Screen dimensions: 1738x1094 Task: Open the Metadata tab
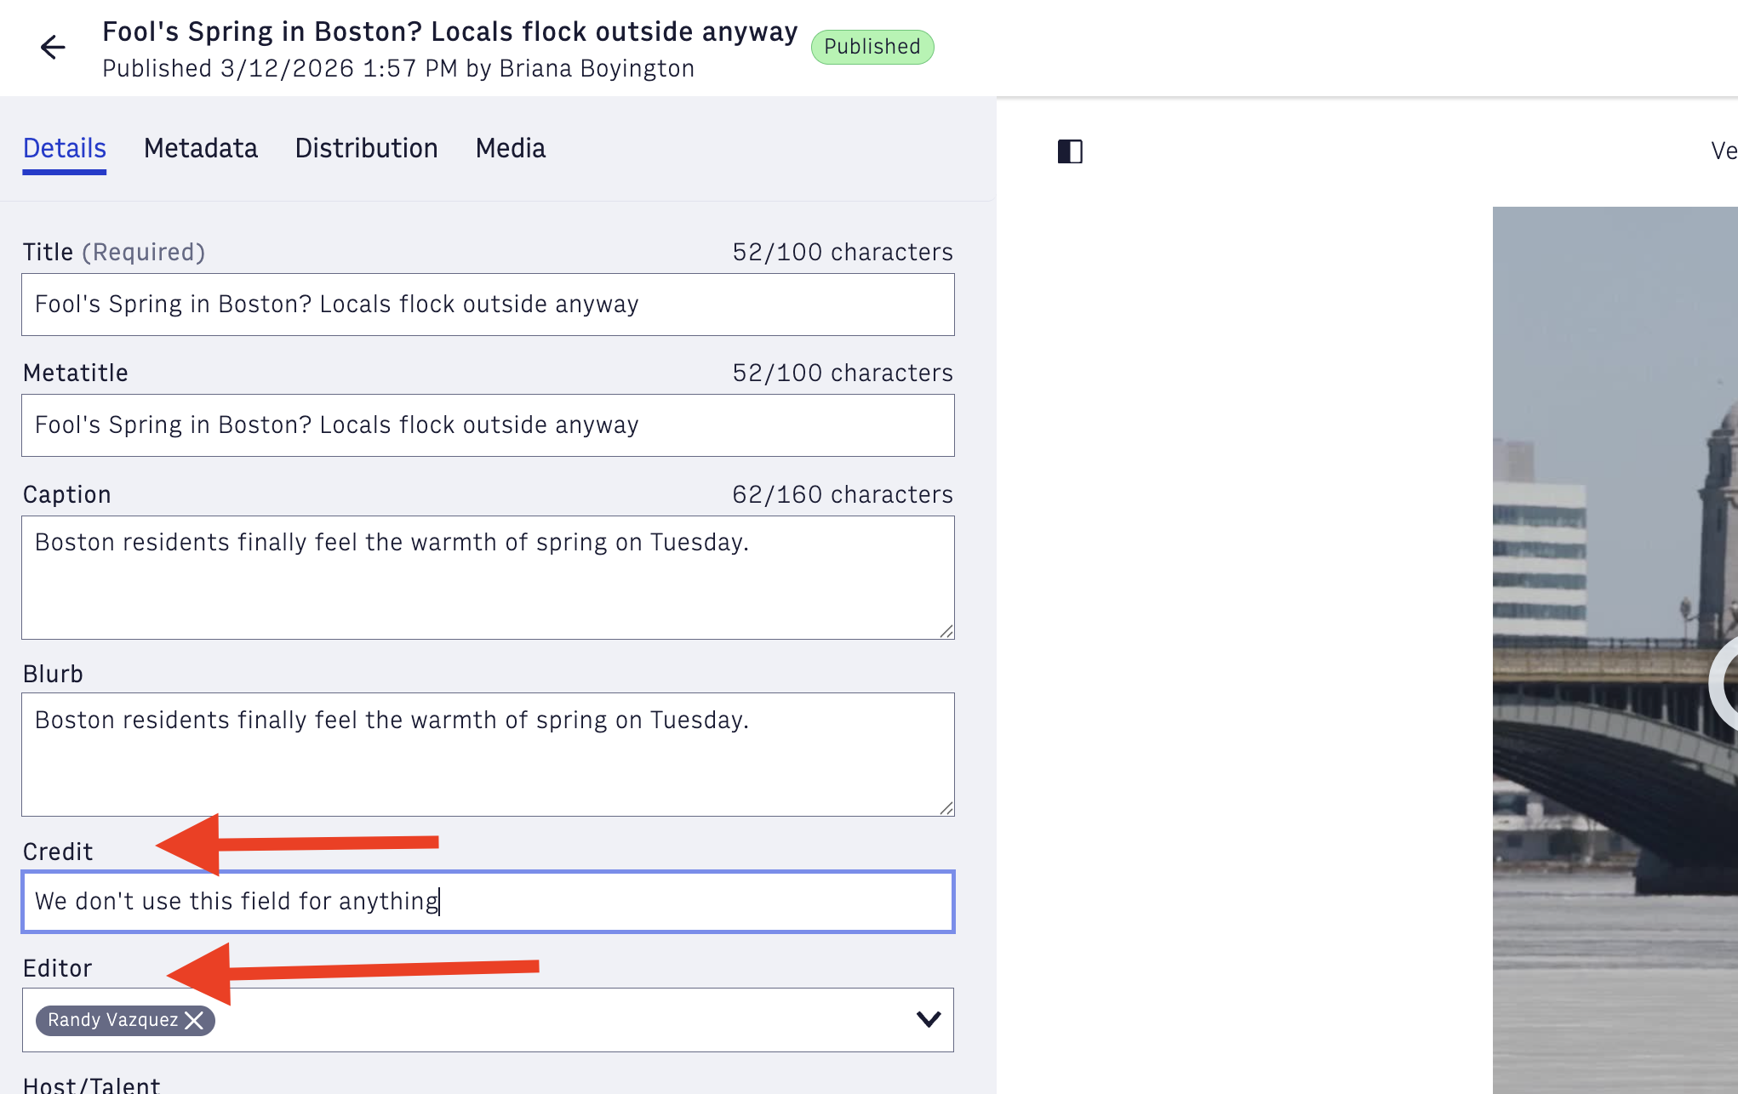click(x=201, y=149)
